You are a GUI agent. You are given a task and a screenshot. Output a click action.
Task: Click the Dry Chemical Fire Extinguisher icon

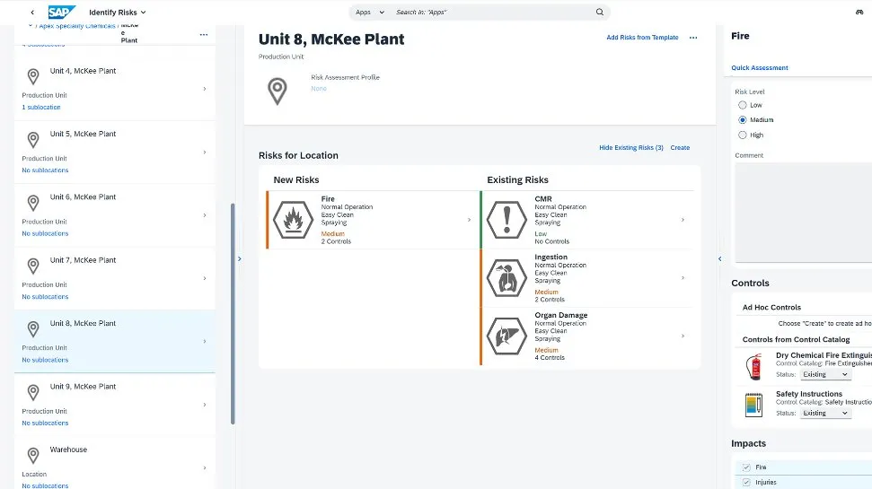(x=753, y=365)
